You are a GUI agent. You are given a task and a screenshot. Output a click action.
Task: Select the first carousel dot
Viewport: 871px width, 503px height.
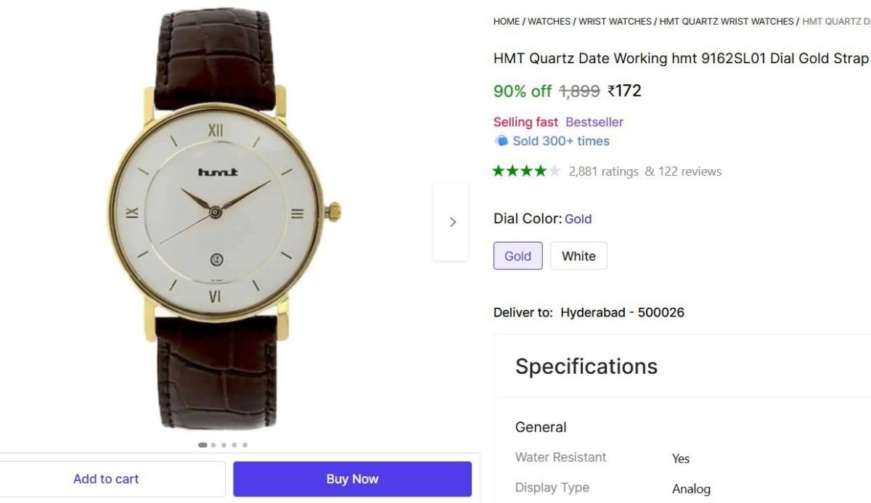202,445
